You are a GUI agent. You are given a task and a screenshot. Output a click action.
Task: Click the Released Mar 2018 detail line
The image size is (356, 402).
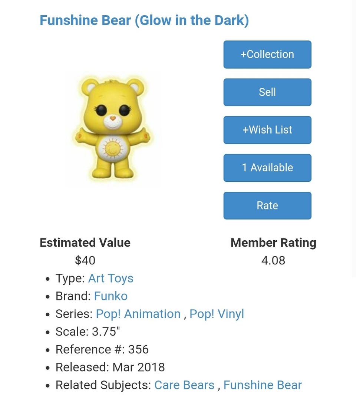pos(110,368)
